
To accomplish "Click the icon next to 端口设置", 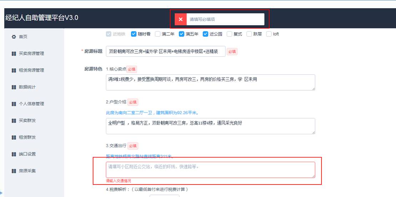I will click(x=14, y=154).
